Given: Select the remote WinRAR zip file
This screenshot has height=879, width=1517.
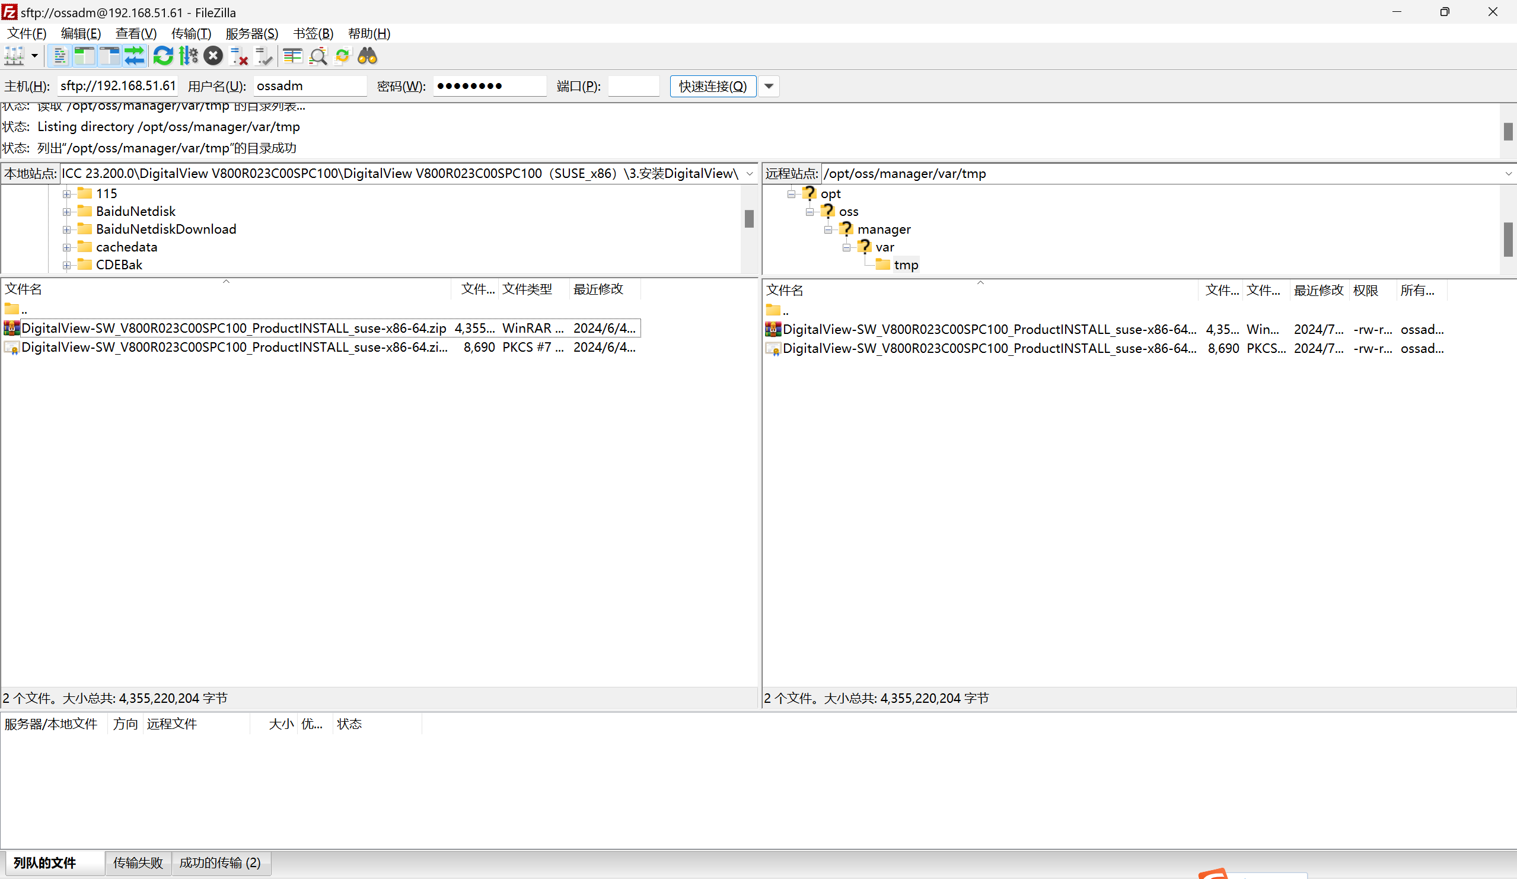Looking at the screenshot, I should 1105,330.
